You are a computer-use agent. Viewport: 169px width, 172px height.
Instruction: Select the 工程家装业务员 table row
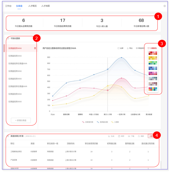82,152
